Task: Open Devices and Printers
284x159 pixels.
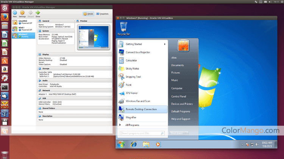Action: [182, 104]
